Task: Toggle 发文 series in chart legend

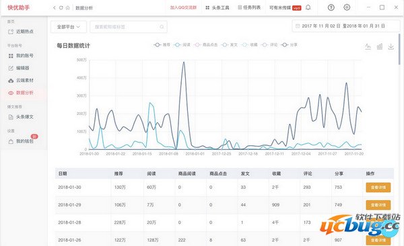Action: 230,45
